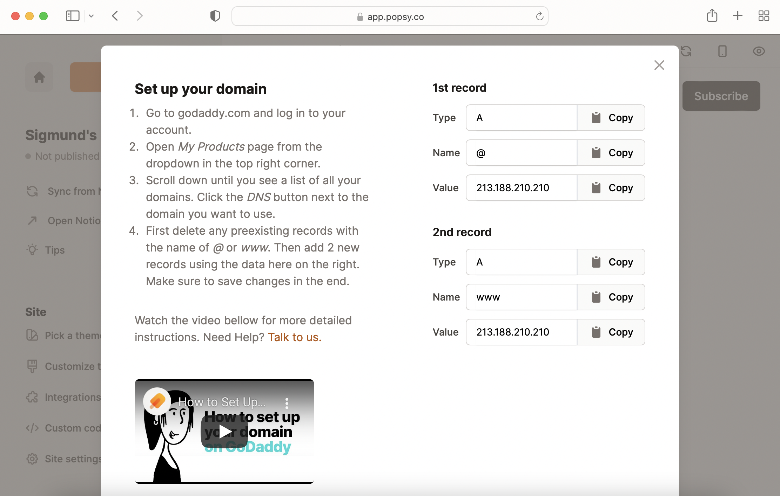Viewport: 780px width, 496px height.
Task: Copy the 1st record Type value
Action: pos(611,118)
